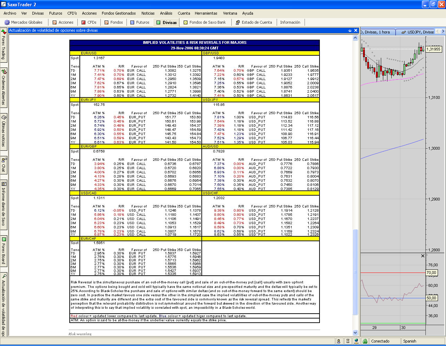
Task: Open the Ventana menu
Action: click(230, 13)
